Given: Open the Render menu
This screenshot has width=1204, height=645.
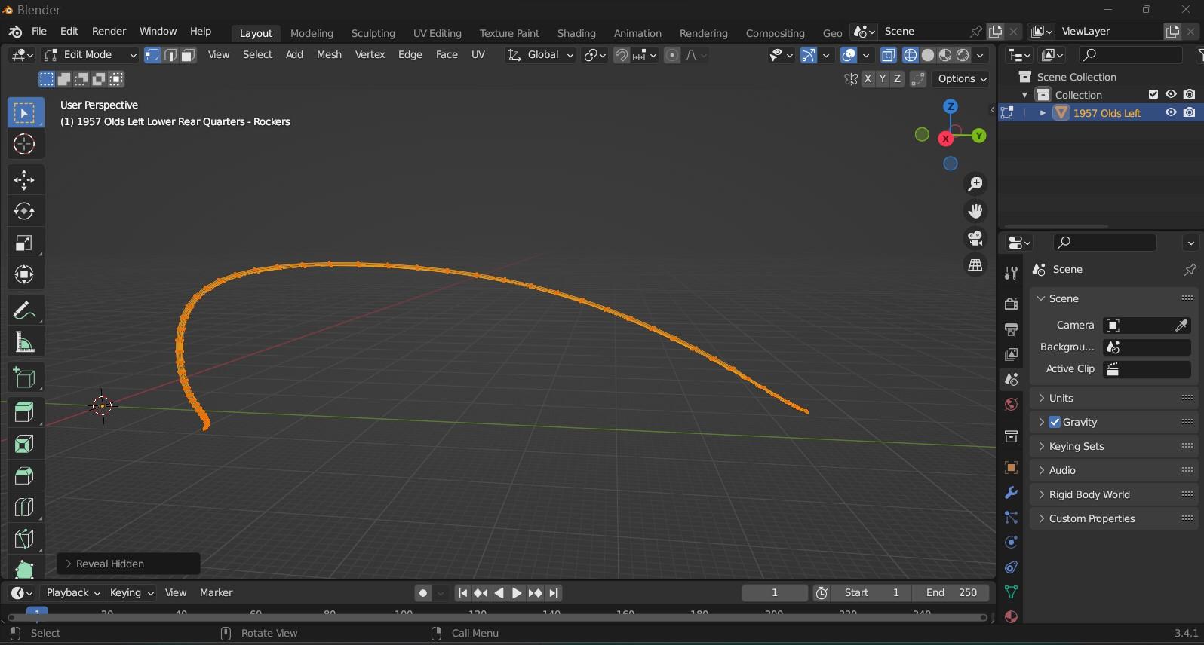Looking at the screenshot, I should 109,32.
